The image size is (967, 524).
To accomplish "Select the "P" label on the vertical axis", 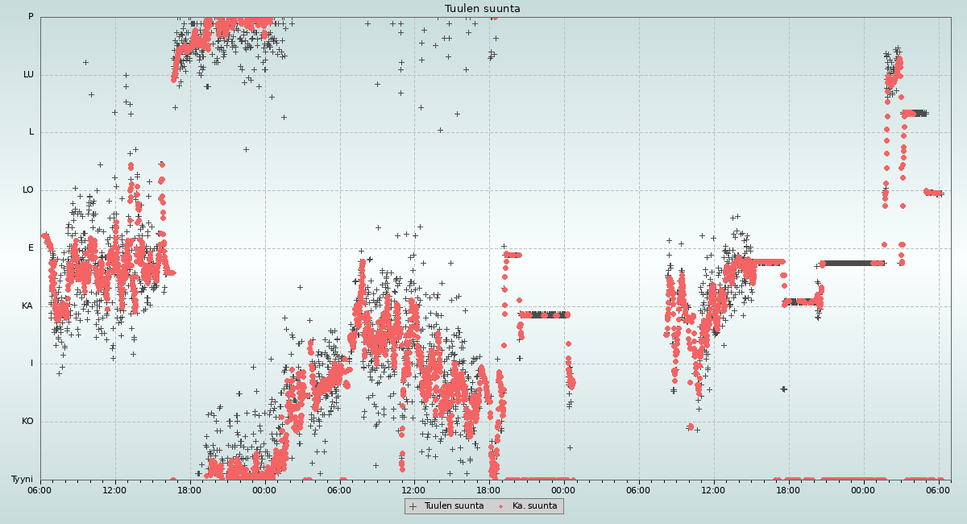I will coord(31,17).
